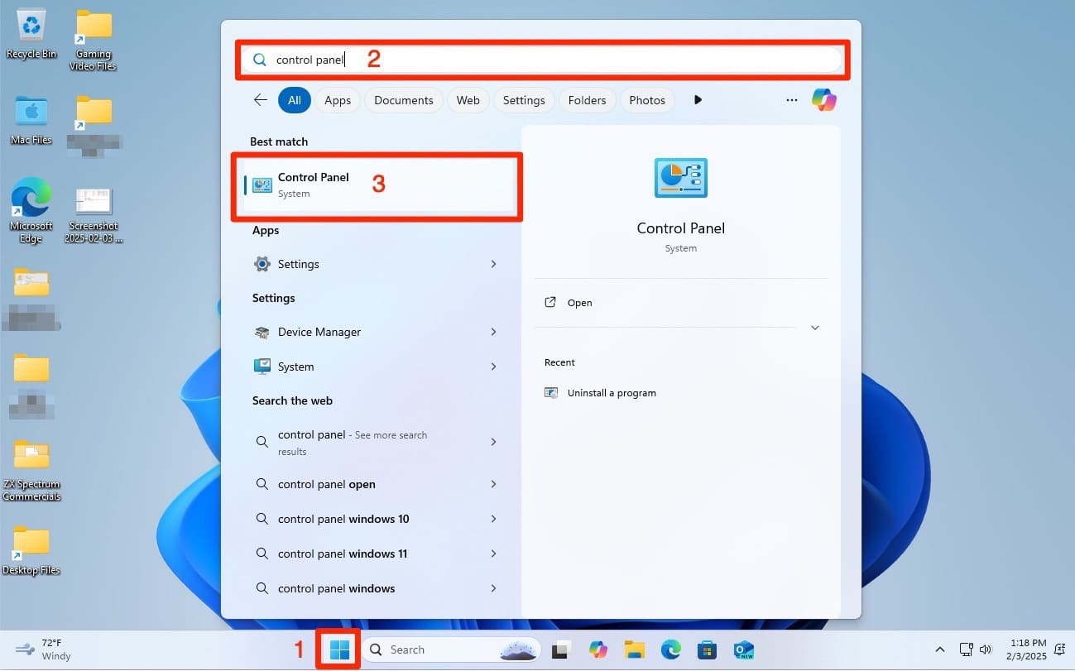This screenshot has width=1075, height=671.
Task: Click the network icon in system tray
Action: [966, 649]
